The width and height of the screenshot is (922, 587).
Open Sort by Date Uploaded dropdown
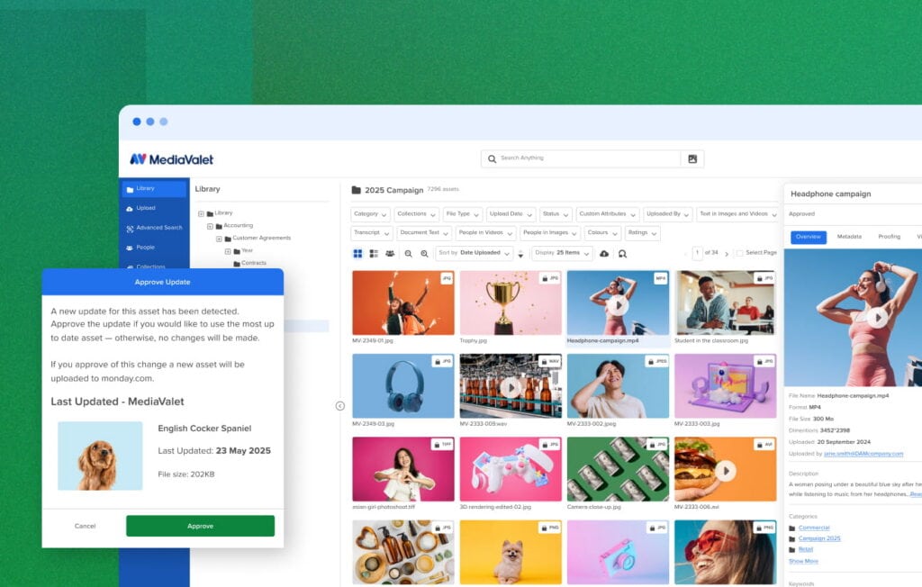coord(474,254)
